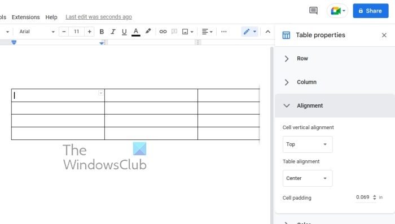Click the font size field showing 11
Viewport: 395px width, 224px height.
[x=77, y=32]
